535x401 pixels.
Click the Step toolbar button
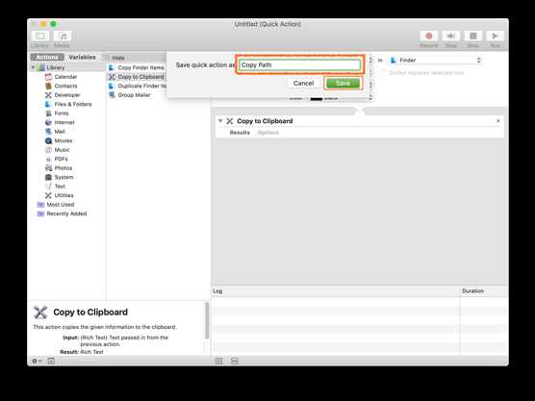point(450,36)
